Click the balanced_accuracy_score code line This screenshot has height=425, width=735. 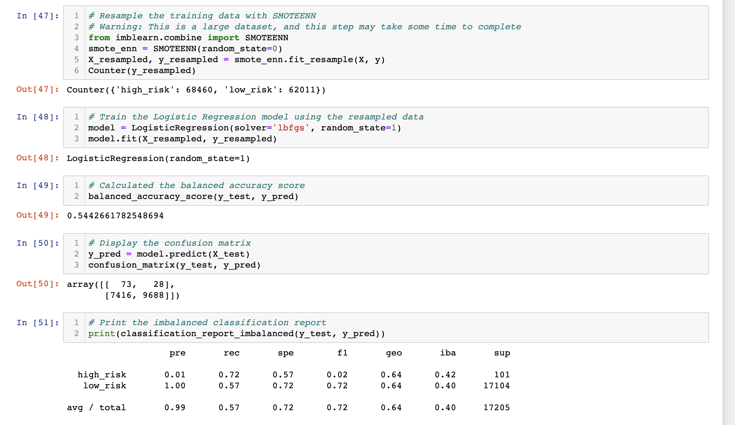[x=193, y=196]
